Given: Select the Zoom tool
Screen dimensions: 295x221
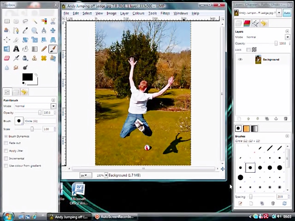Looking at the screenshot, I should [x=34, y=30].
